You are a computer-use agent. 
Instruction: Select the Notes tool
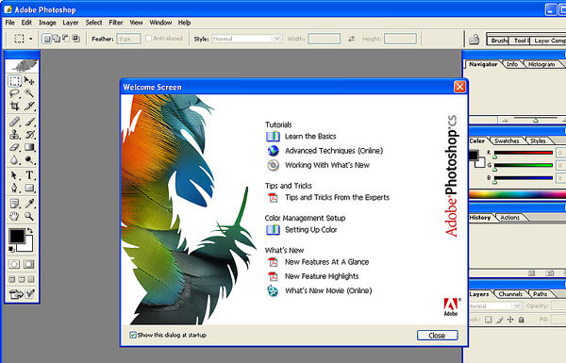15,204
